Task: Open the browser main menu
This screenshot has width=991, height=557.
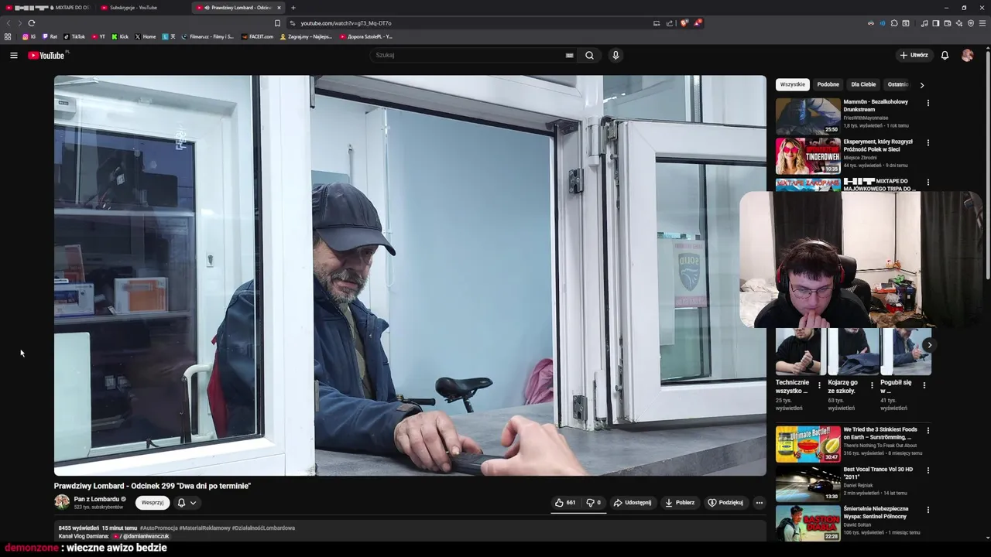Action: (982, 23)
